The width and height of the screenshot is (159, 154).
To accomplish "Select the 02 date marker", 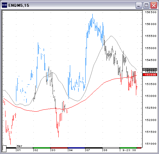I will [x=36, y=150].
